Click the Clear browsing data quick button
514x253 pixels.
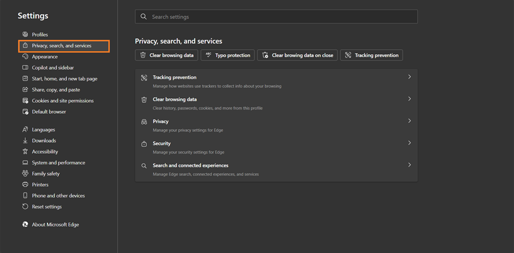click(x=167, y=55)
